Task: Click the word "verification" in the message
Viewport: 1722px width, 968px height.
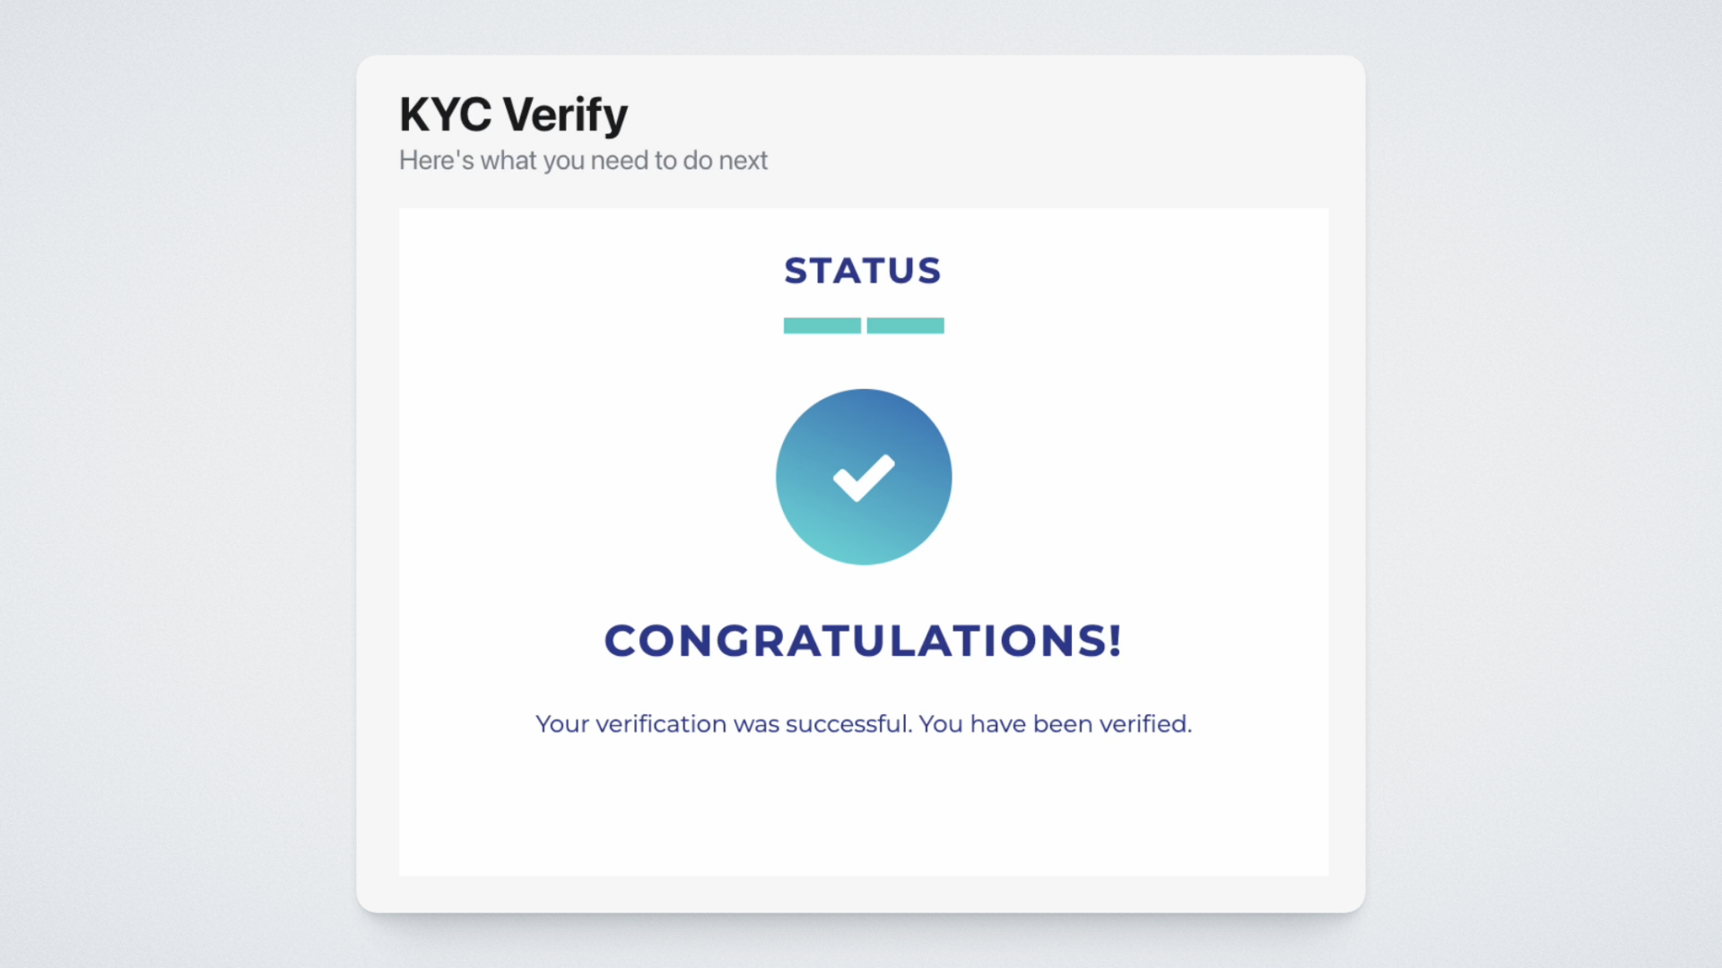Action: coord(661,724)
